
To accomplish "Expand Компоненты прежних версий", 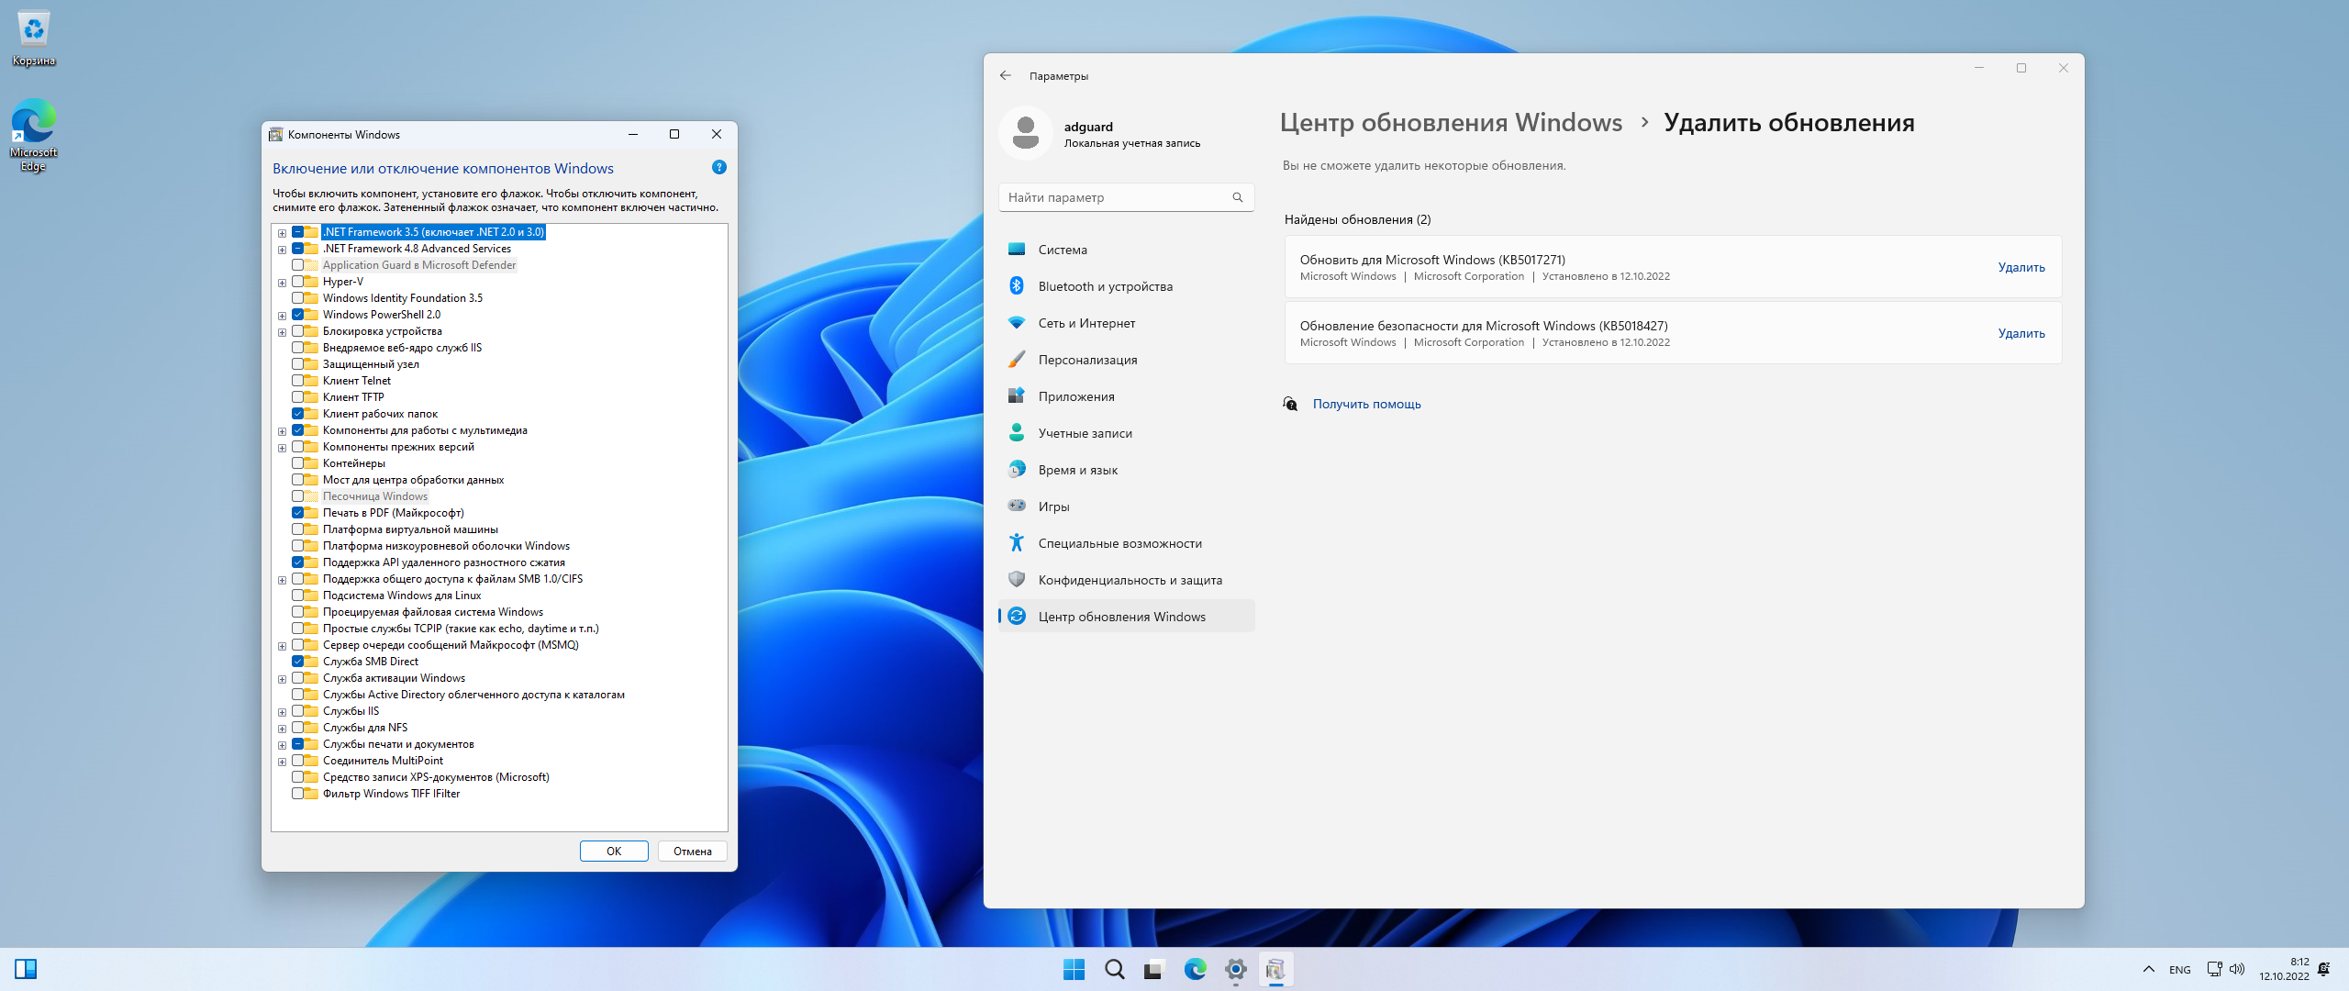I will pyautogui.click(x=282, y=448).
